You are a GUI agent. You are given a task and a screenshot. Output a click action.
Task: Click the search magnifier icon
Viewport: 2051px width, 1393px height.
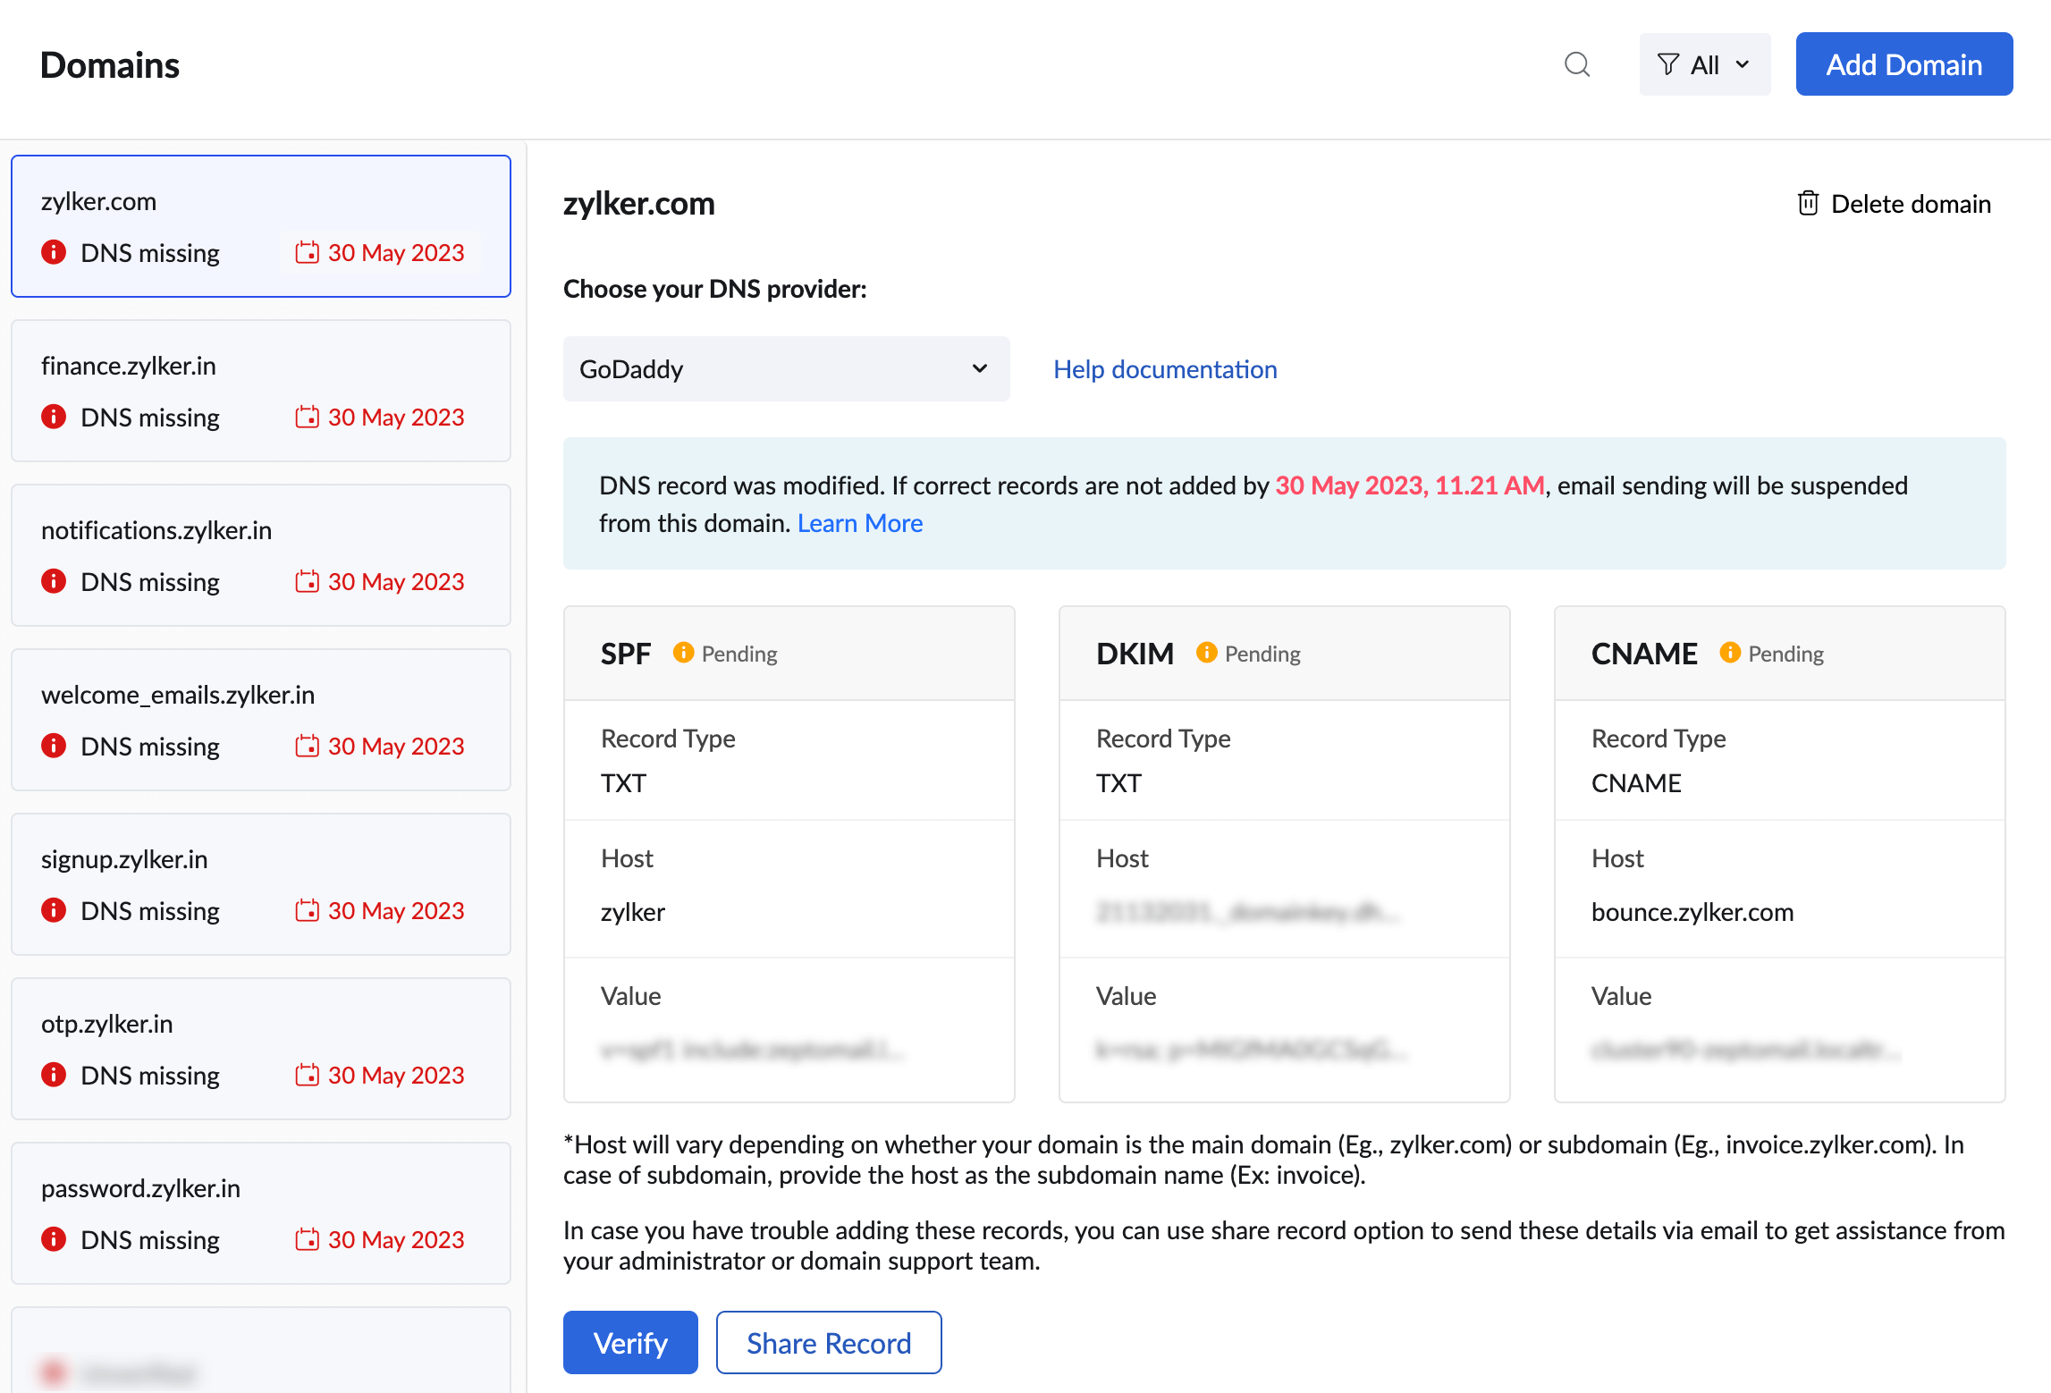point(1577,64)
